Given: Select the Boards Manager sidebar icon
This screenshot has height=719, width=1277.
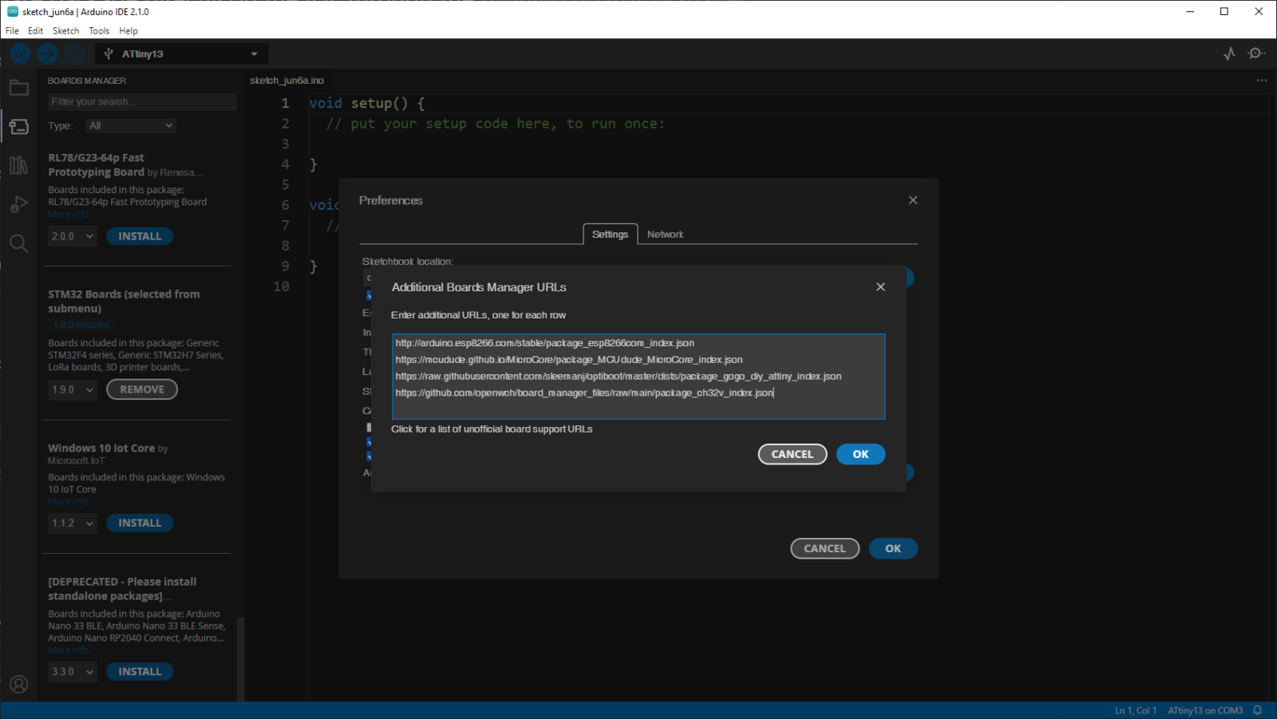Looking at the screenshot, I should click(x=19, y=126).
